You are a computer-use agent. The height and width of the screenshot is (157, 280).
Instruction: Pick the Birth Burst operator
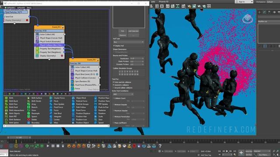[x=14, y=101]
